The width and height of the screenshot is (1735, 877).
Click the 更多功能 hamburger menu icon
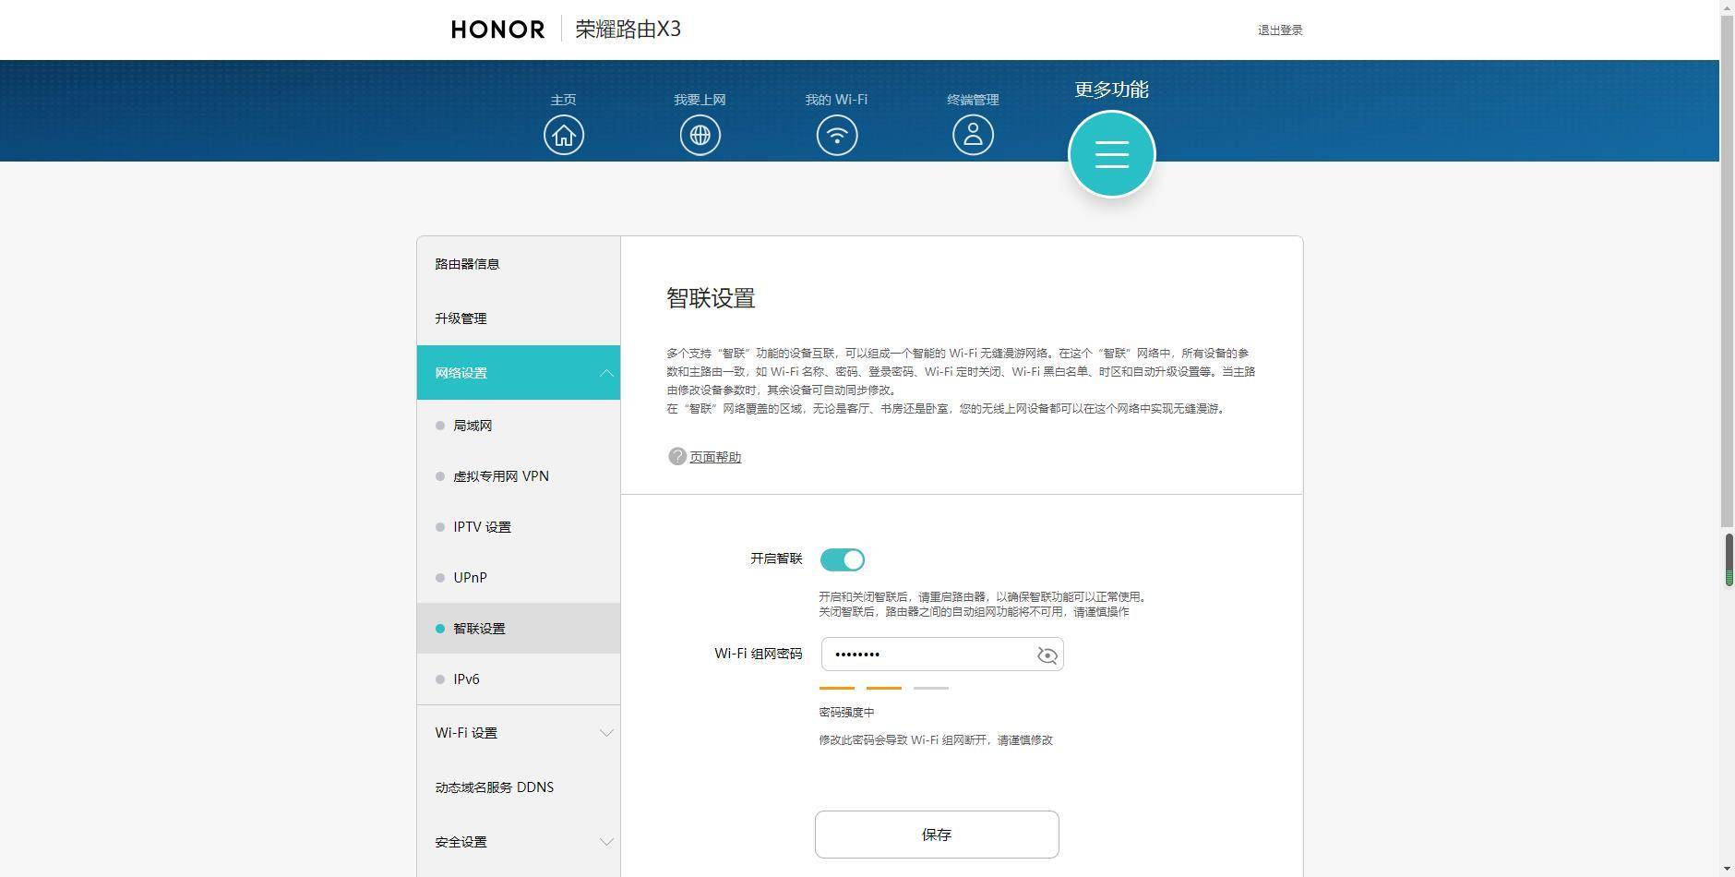[x=1111, y=153]
